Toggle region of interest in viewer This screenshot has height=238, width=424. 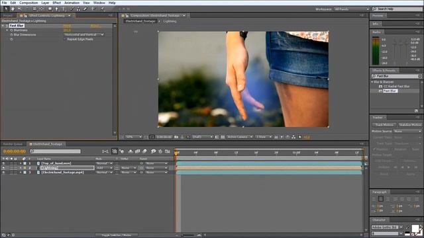tap(217, 137)
